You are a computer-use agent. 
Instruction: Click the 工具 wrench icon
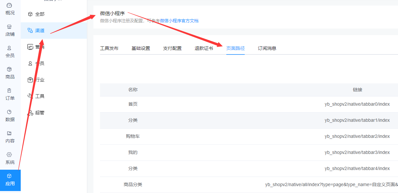pyautogui.click(x=30, y=96)
